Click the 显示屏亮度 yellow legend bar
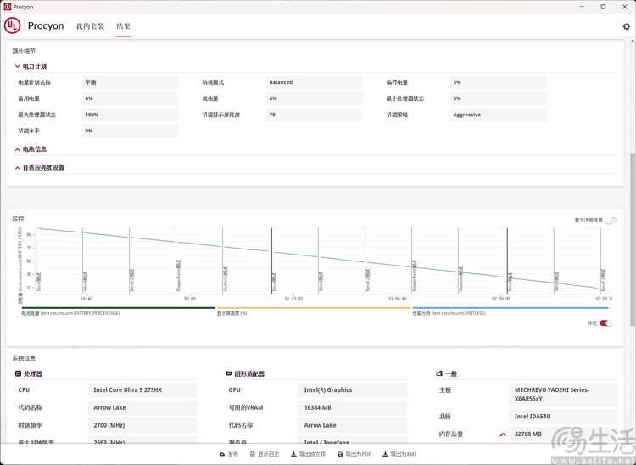The image size is (636, 465). [x=314, y=308]
